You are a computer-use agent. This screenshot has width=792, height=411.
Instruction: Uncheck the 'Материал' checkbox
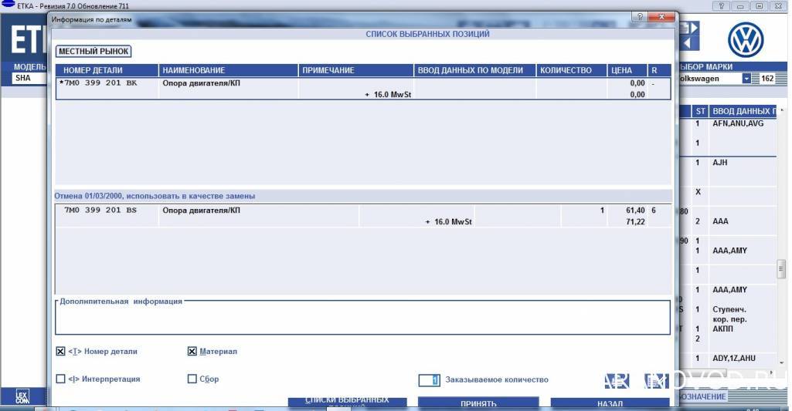tap(192, 352)
